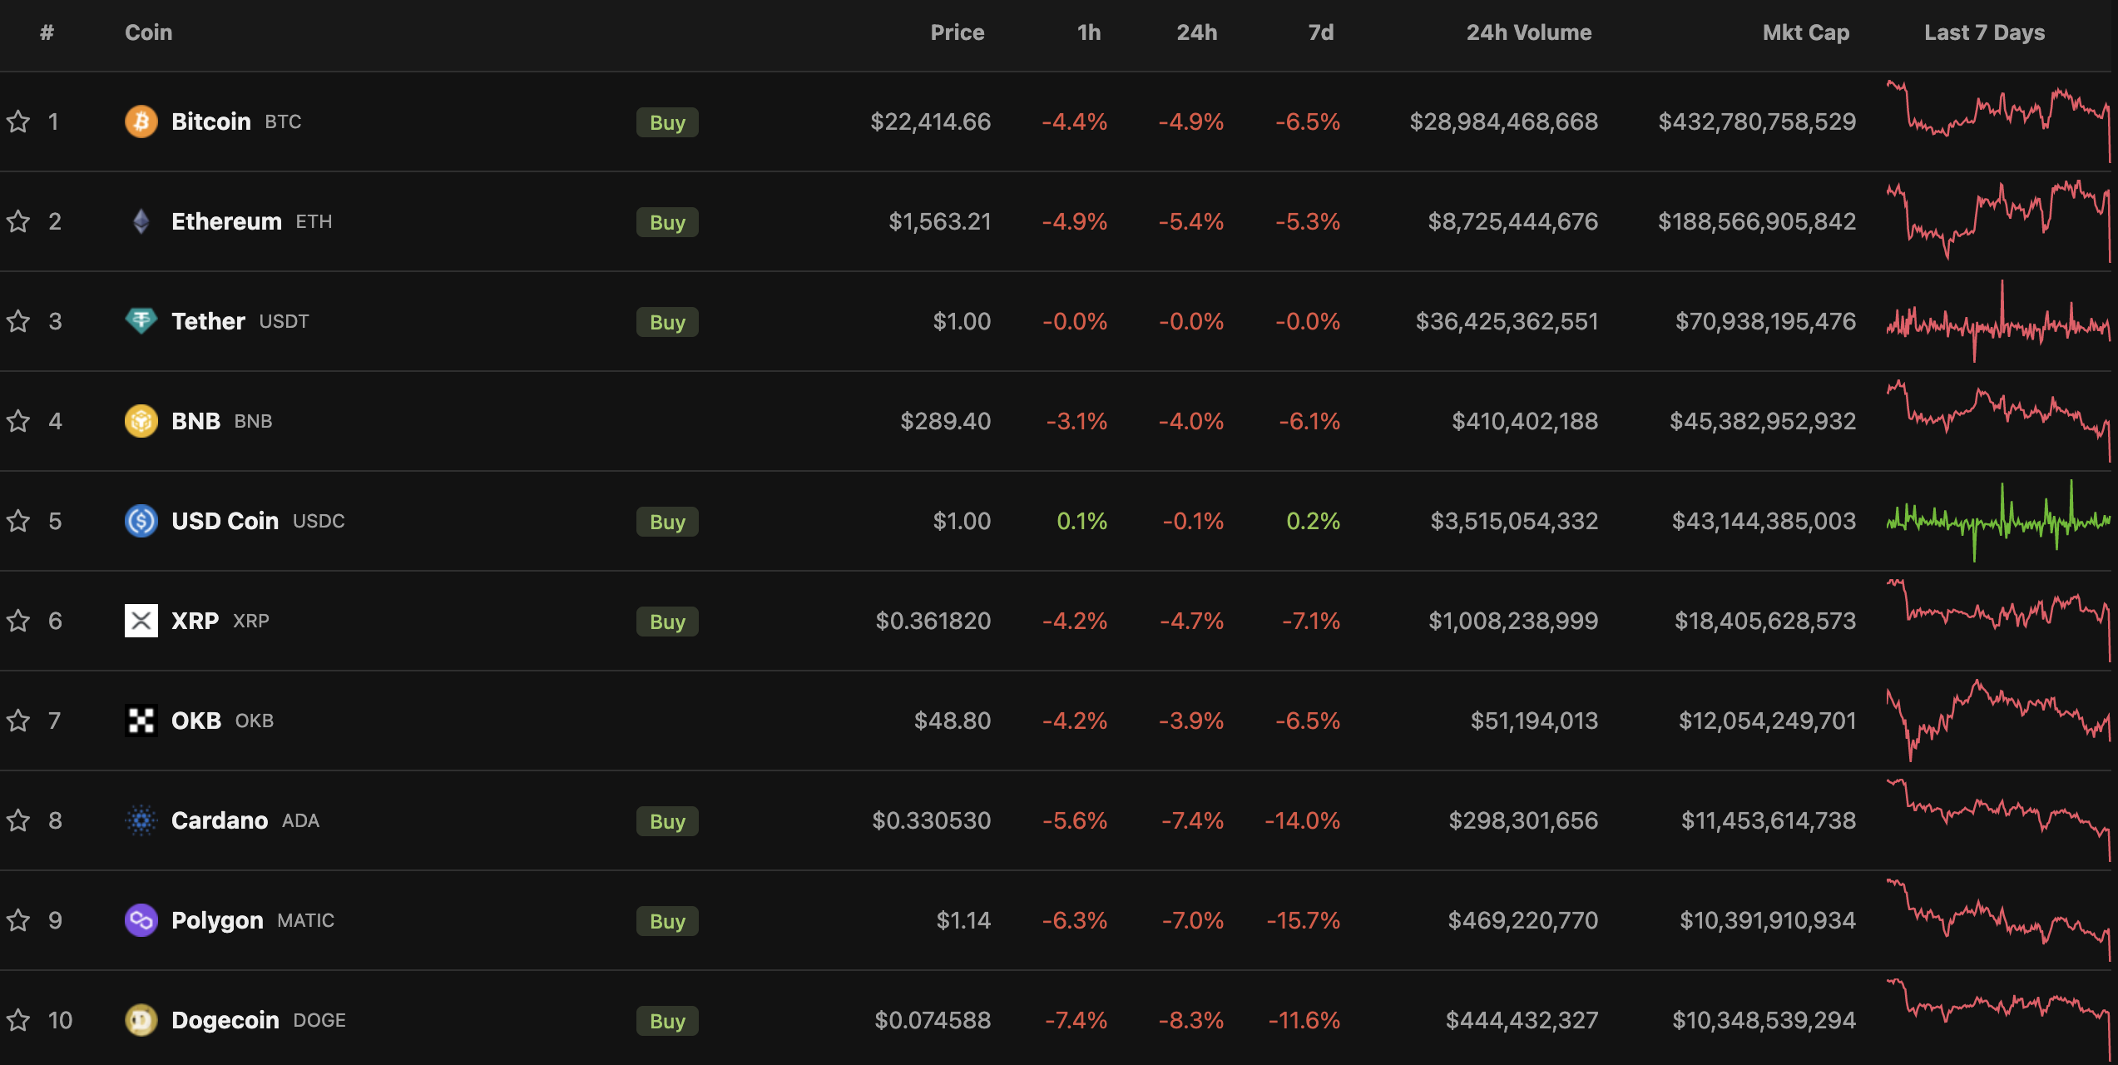Click the Cardano logo icon
This screenshot has width=2118, height=1065.
tap(141, 820)
